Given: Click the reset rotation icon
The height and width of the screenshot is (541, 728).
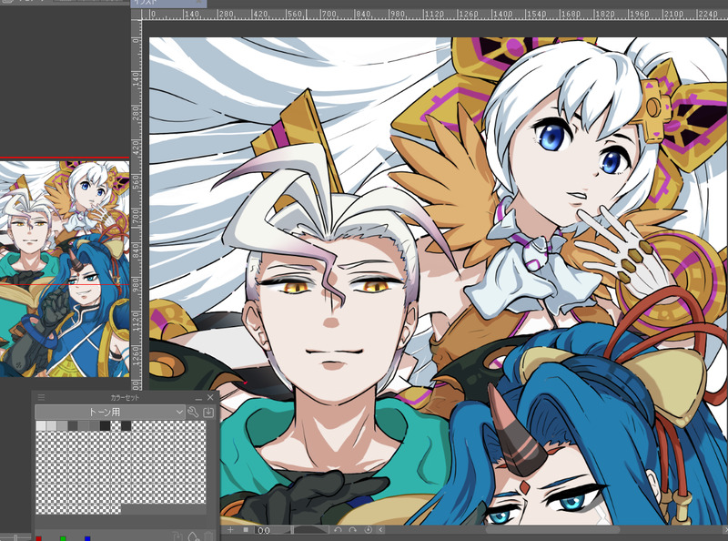Looking at the screenshot, I should 369,530.
